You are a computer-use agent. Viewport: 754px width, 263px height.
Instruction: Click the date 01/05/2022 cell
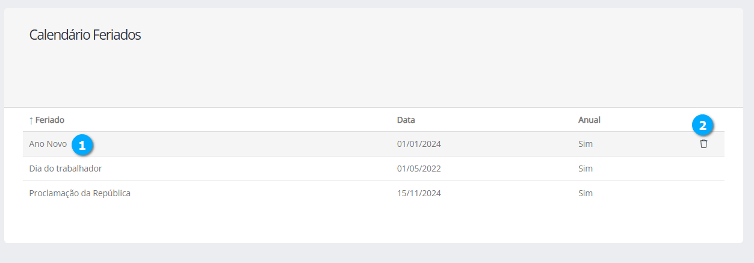(419, 169)
